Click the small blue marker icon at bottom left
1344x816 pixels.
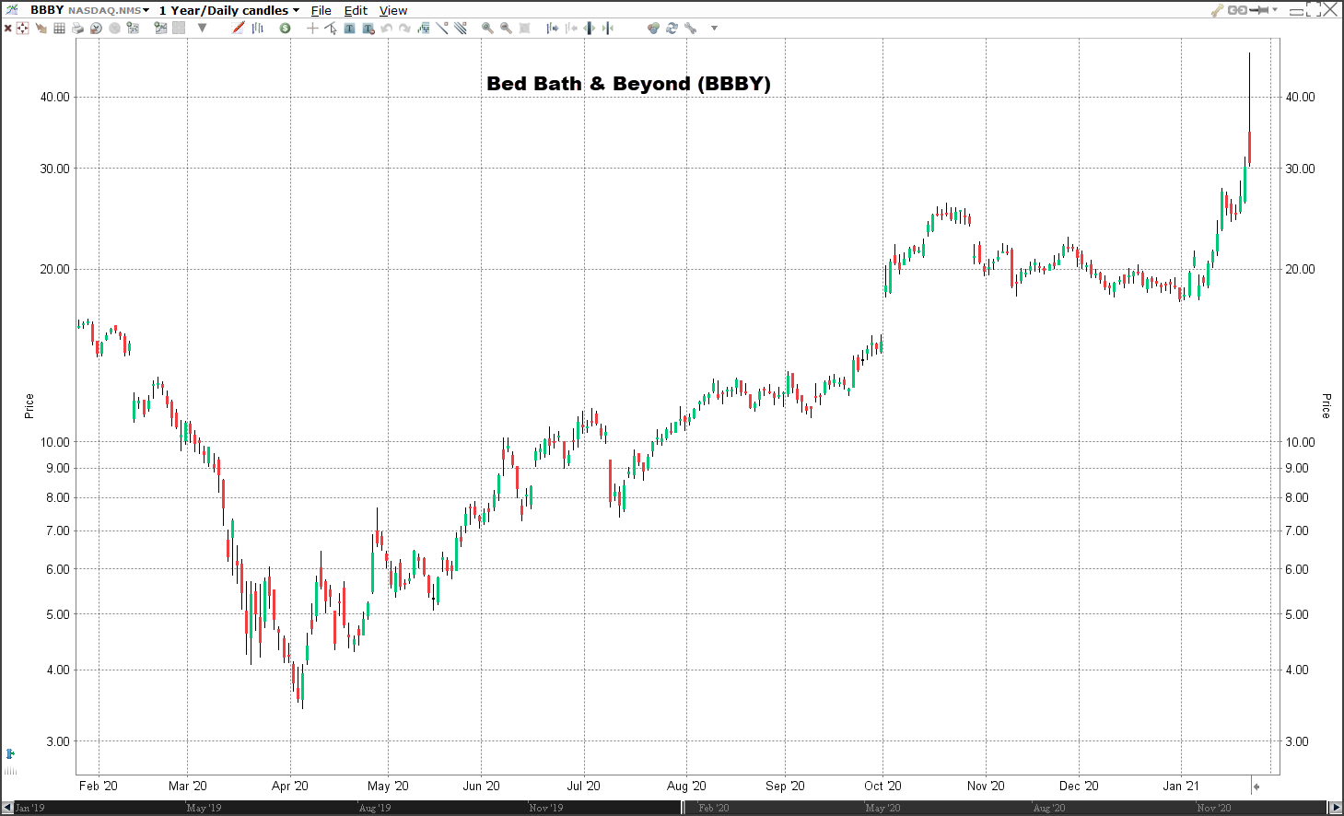point(10,753)
